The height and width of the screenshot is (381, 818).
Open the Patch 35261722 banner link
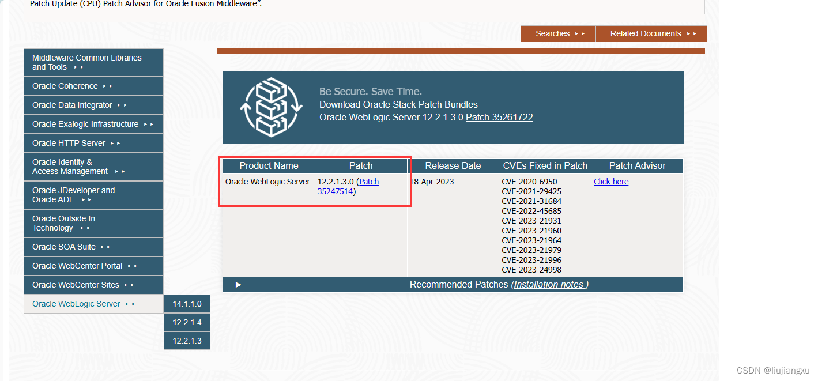tap(499, 117)
